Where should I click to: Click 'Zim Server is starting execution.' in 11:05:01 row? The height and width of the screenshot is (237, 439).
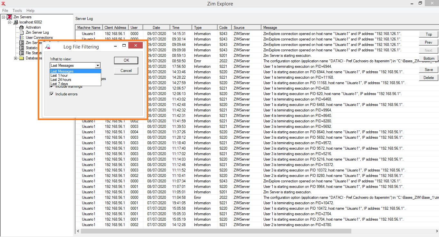[x=288, y=192]
